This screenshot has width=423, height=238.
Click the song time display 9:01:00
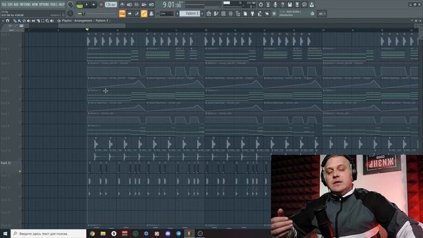[x=172, y=5]
